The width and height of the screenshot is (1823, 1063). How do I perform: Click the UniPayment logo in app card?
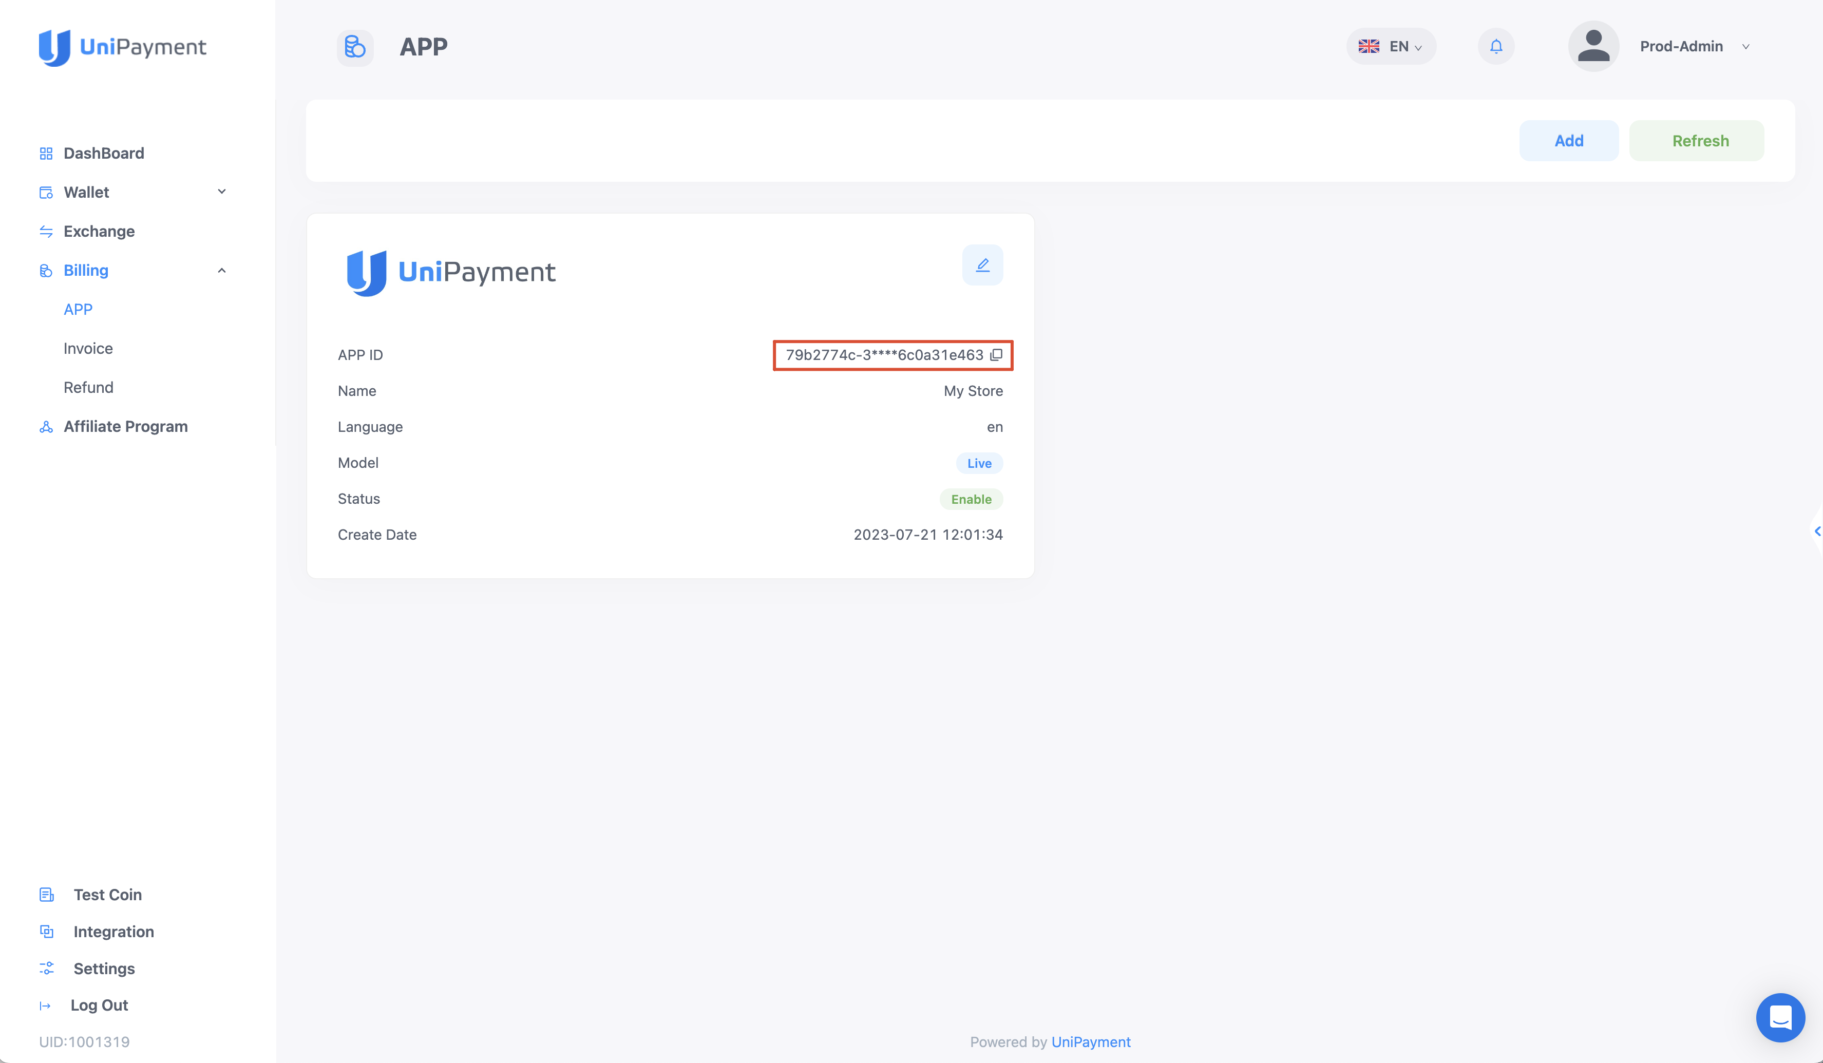tap(451, 273)
